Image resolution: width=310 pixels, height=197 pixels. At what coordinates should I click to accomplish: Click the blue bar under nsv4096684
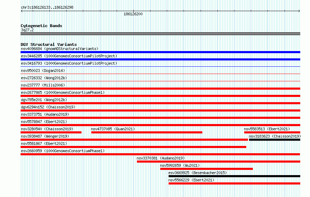coord(160,52)
